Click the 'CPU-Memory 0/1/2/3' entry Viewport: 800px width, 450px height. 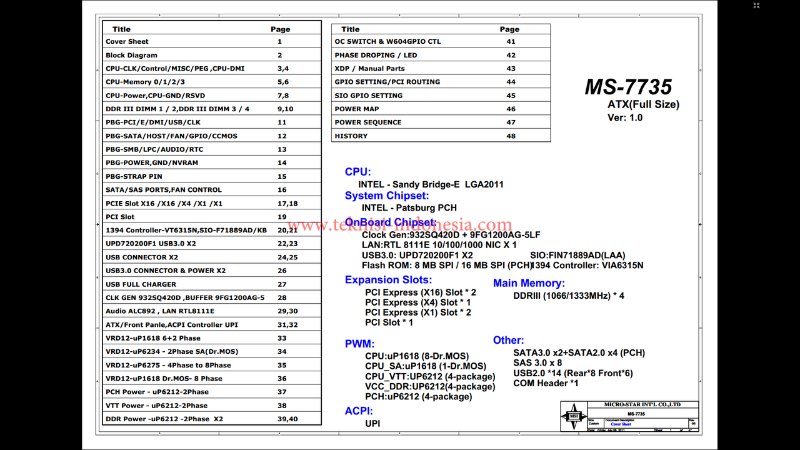212,82
